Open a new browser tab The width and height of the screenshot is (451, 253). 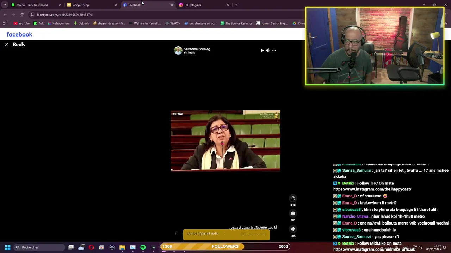click(236, 5)
